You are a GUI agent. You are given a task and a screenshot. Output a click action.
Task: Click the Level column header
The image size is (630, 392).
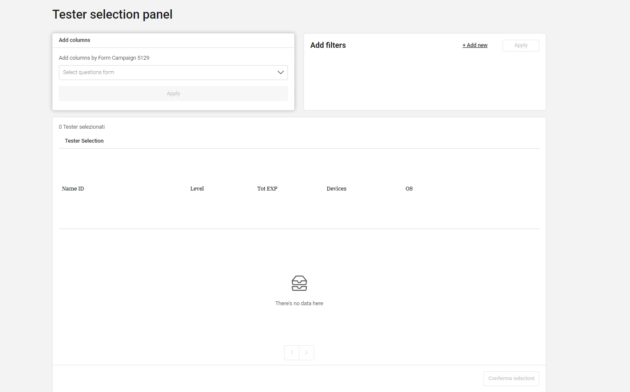[x=197, y=189]
